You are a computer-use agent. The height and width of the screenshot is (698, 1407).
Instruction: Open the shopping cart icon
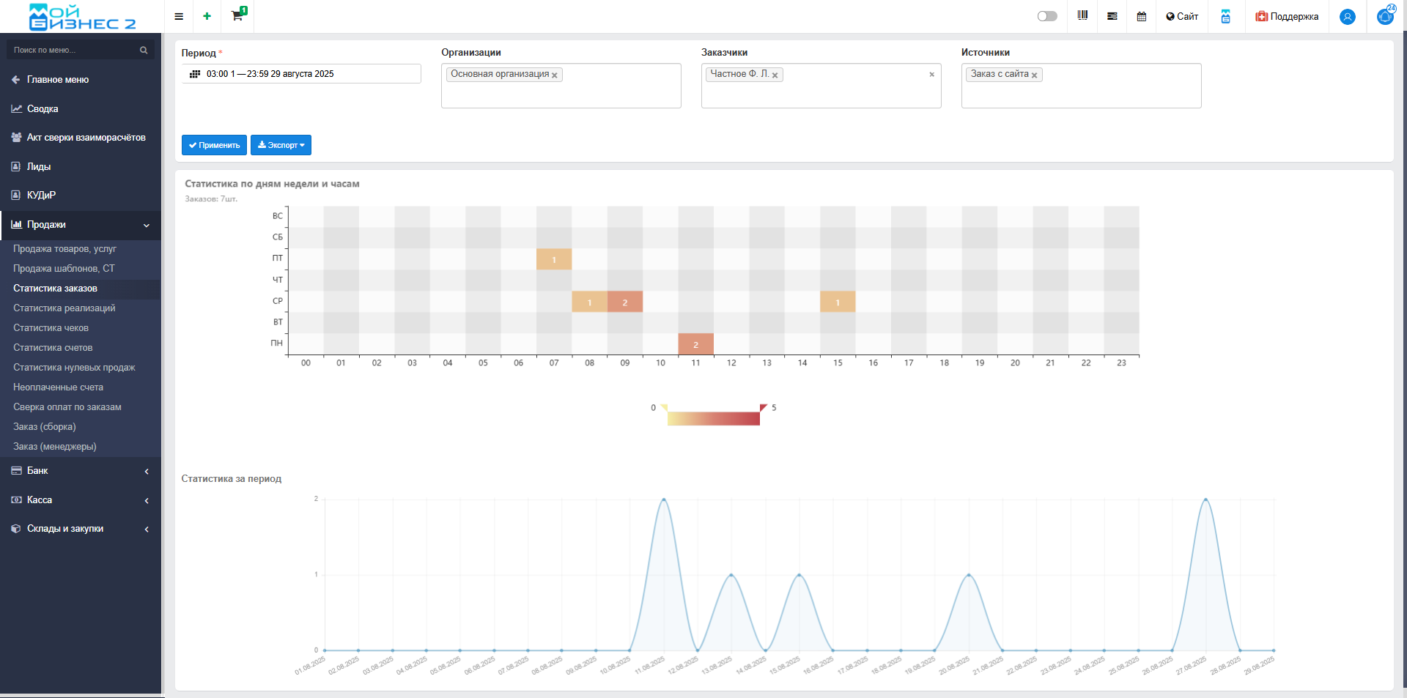pyautogui.click(x=237, y=16)
